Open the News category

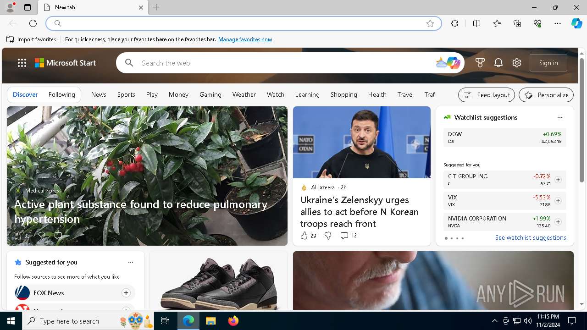tap(99, 95)
